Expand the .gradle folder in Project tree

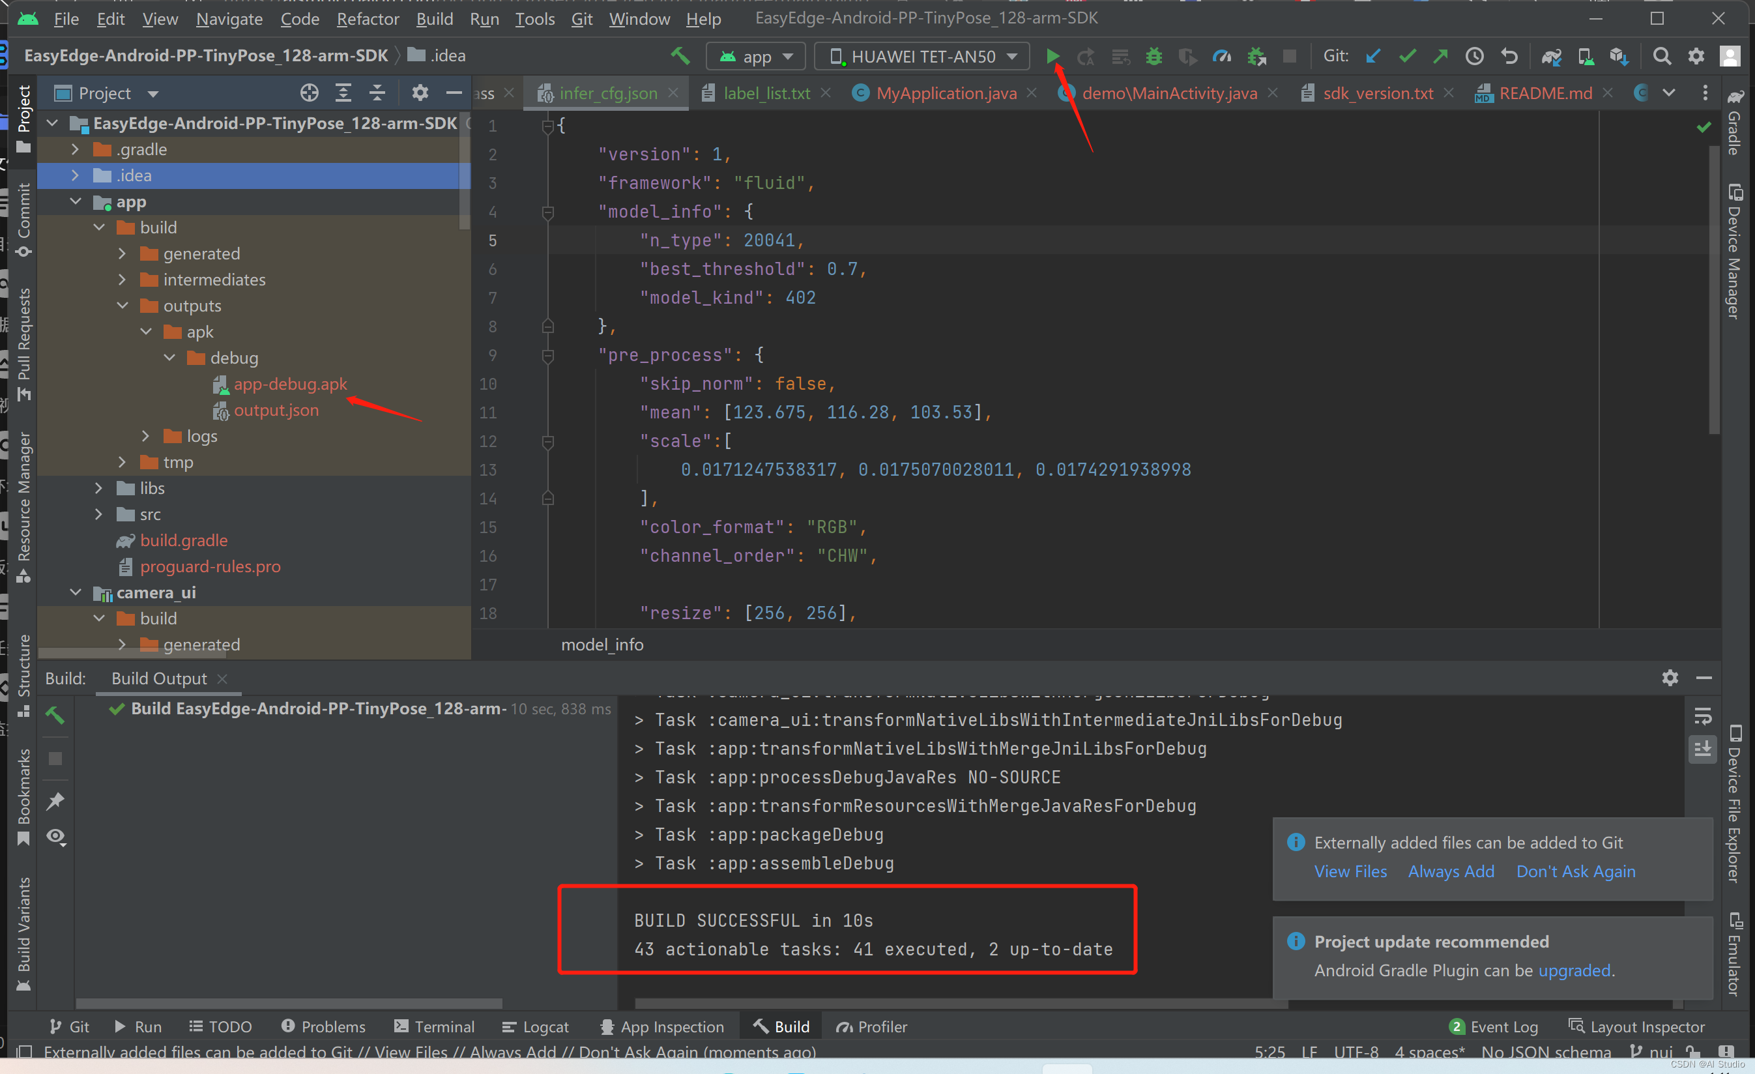tap(75, 149)
